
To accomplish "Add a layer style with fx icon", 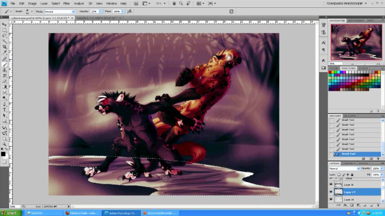I will tap(345, 205).
